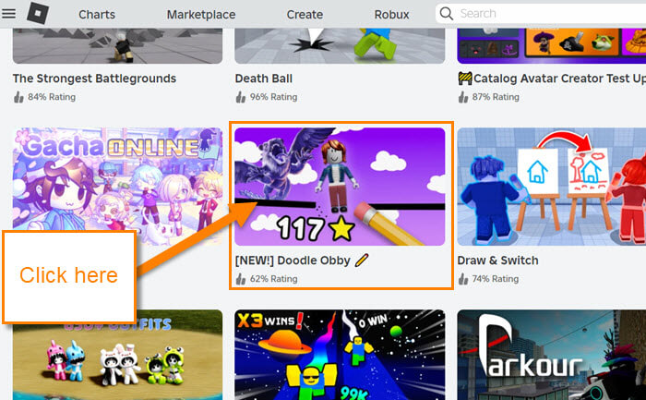Open the Parkour game thumbnail

point(552,355)
